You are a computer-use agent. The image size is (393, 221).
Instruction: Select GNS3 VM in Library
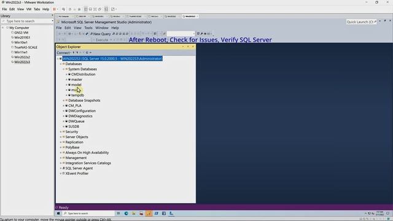(x=21, y=33)
